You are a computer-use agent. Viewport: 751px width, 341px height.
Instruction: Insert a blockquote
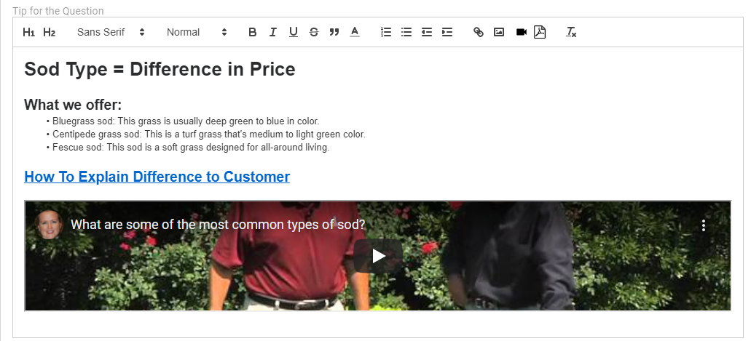[334, 32]
